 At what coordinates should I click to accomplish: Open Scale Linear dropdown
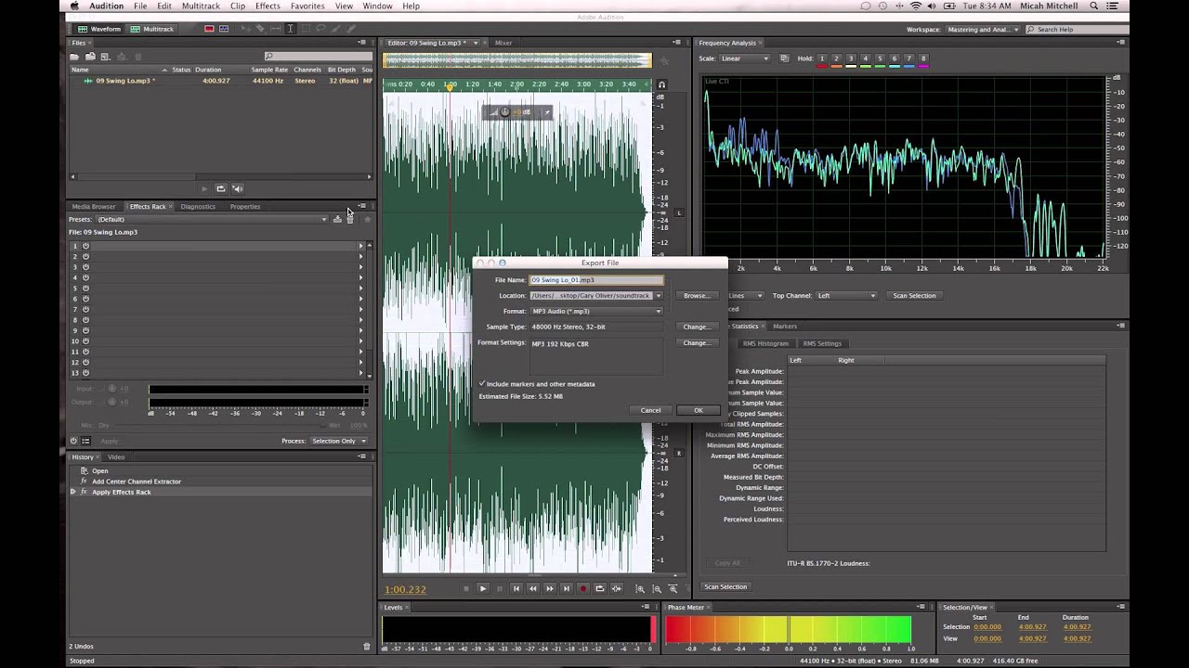pyautogui.click(x=745, y=58)
